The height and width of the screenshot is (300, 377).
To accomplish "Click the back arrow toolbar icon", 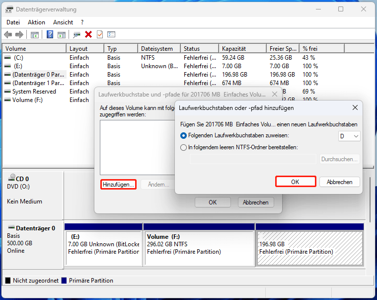I will (x=8, y=34).
